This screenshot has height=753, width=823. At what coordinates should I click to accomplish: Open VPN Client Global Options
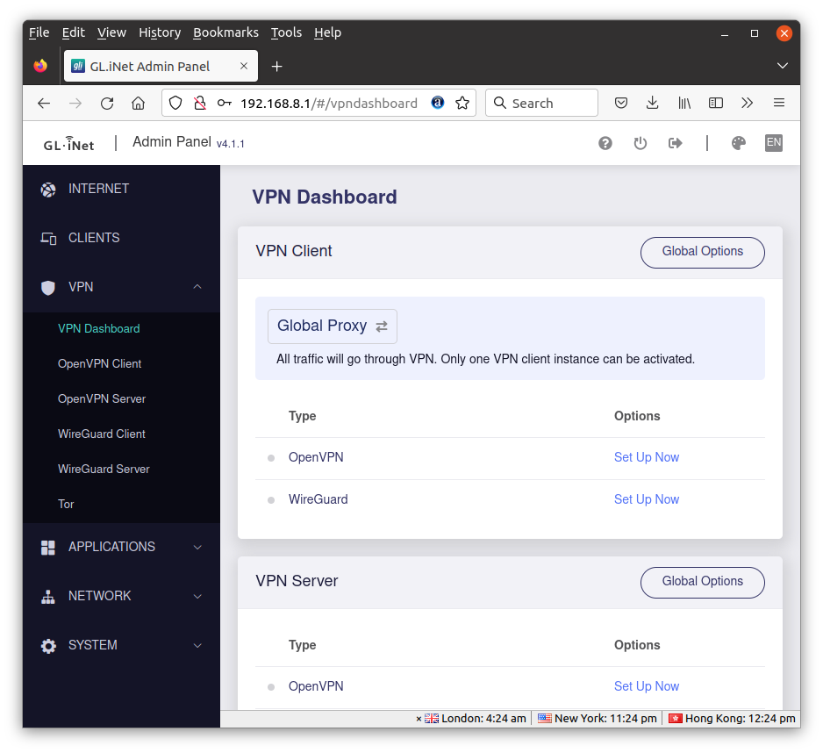click(x=702, y=252)
